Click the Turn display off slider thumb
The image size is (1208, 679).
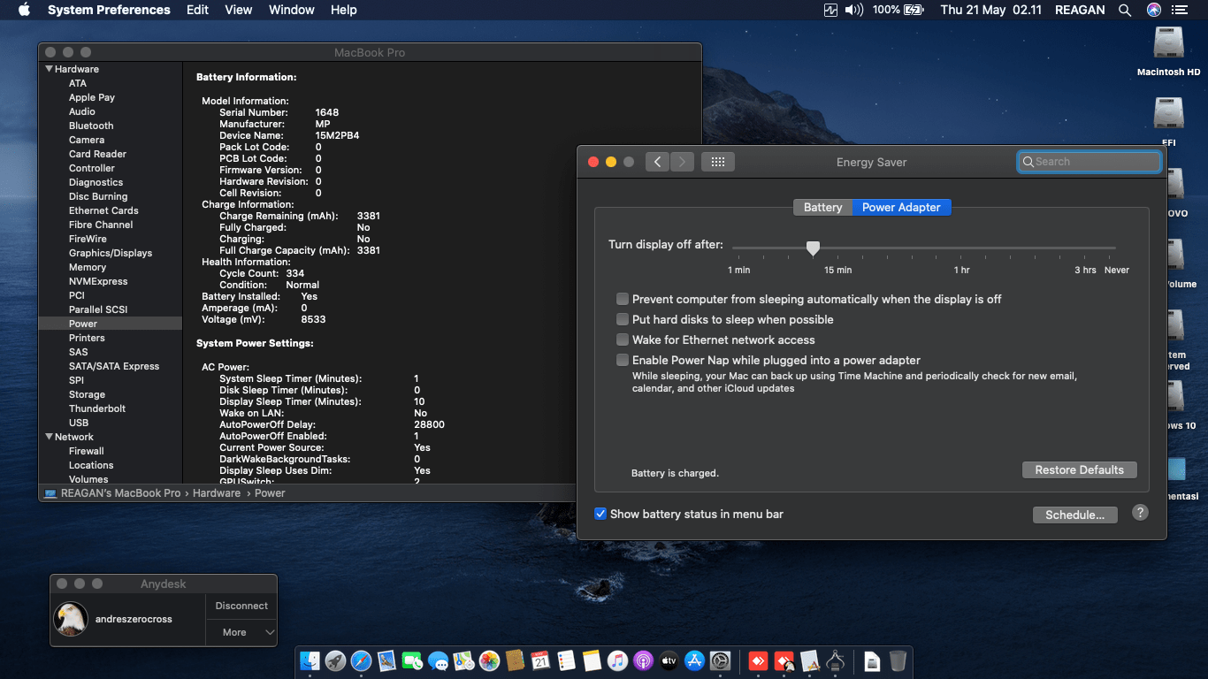coord(813,248)
